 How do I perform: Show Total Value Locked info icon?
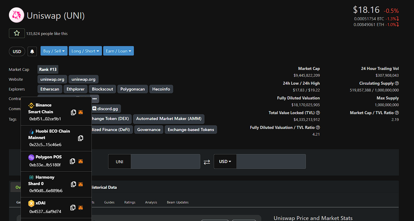[318, 113]
